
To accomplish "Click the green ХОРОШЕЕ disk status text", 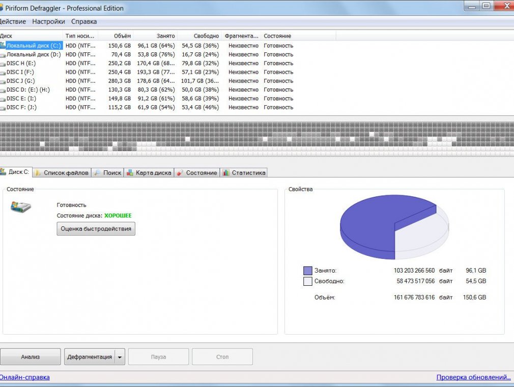I will [118, 216].
